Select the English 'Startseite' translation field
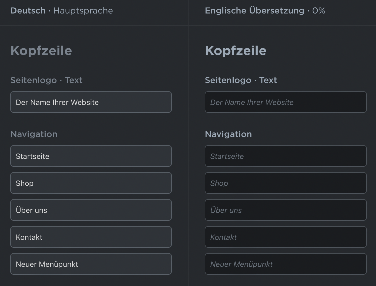Viewport: 376px width, 286px height. [286, 156]
